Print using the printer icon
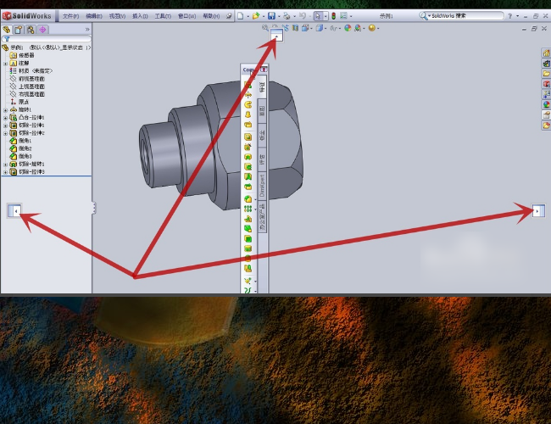Viewport: 551px width, 424px height. [x=287, y=16]
